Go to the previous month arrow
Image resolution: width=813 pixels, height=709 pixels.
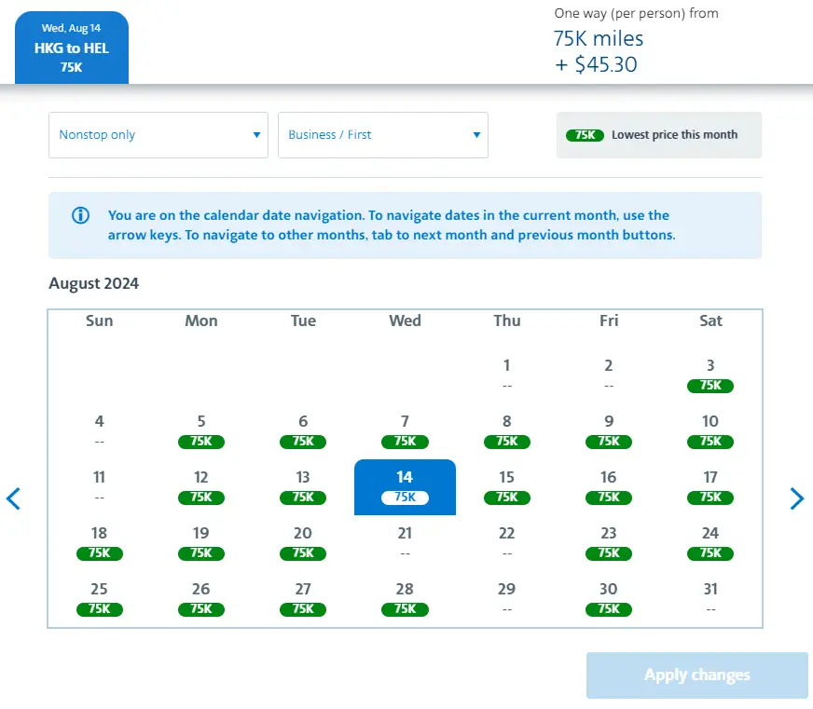coord(13,498)
